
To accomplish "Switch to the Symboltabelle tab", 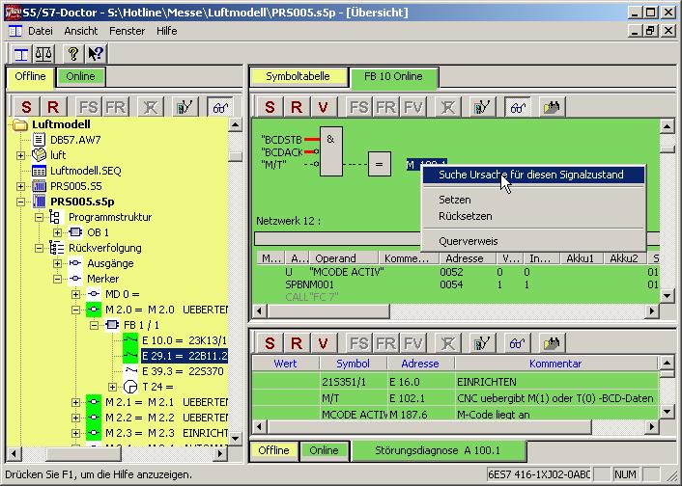I will point(297,76).
